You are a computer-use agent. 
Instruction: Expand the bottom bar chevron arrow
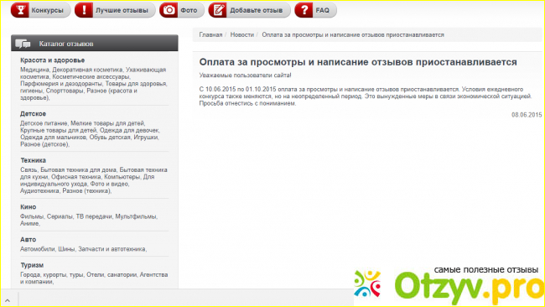tap(8, 300)
